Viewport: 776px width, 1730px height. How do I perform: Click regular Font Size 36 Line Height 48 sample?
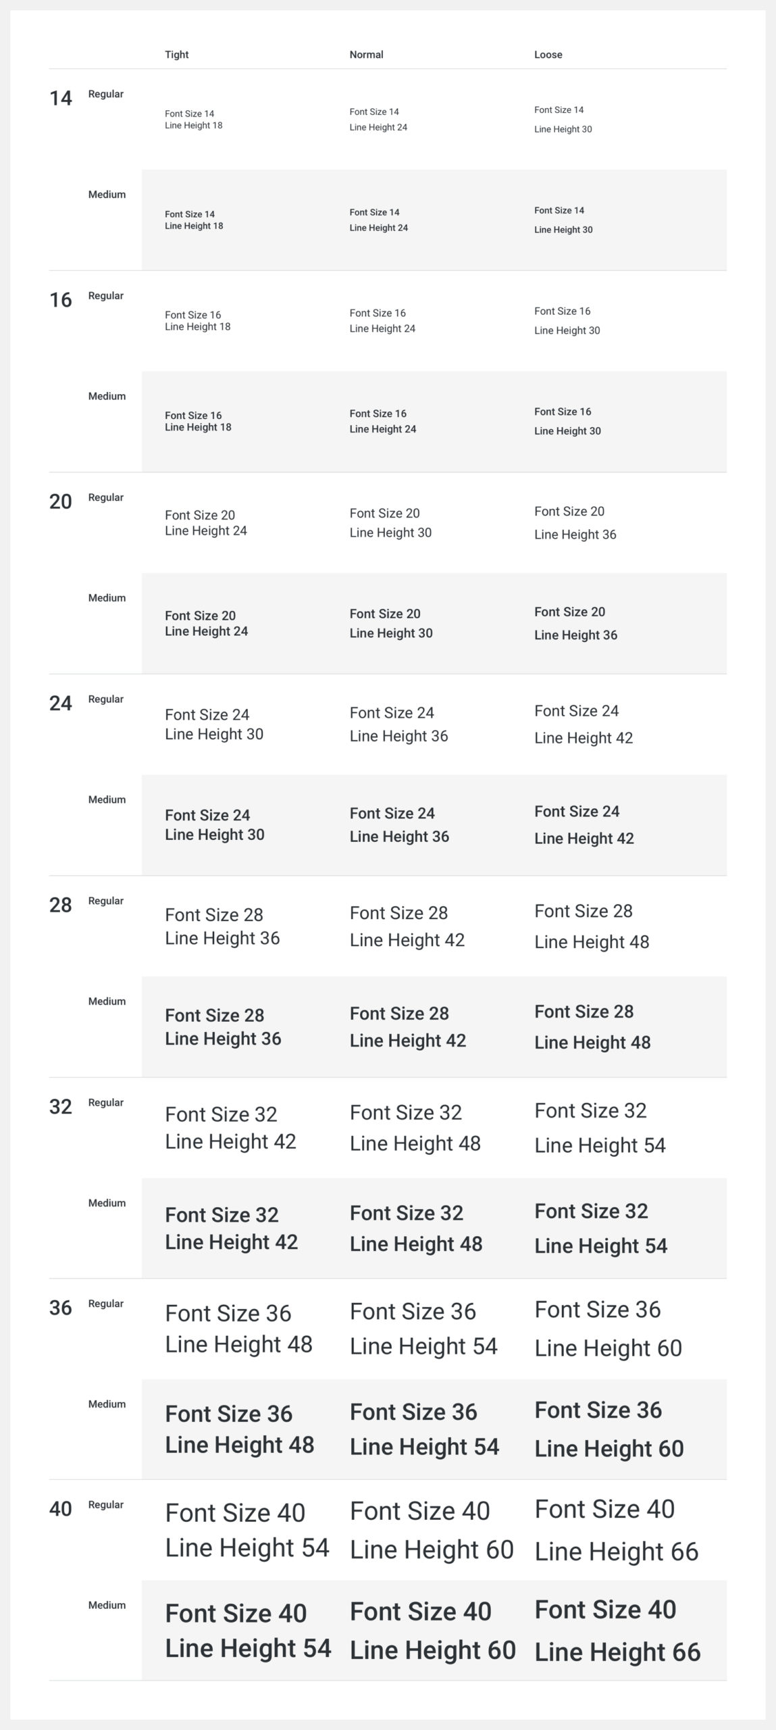[239, 1329]
